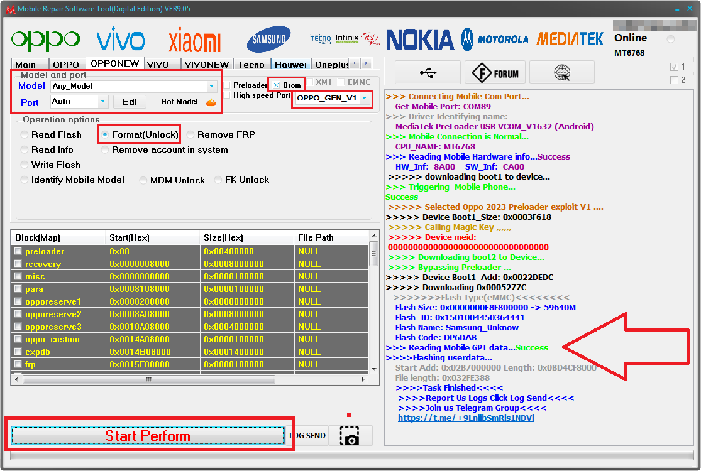701x471 pixels.
Task: Switch to the OPPO tab
Action: 66,65
